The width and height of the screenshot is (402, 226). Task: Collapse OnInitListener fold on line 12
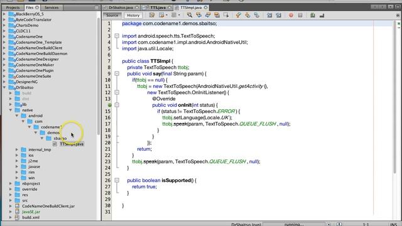pyautogui.click(x=117, y=92)
